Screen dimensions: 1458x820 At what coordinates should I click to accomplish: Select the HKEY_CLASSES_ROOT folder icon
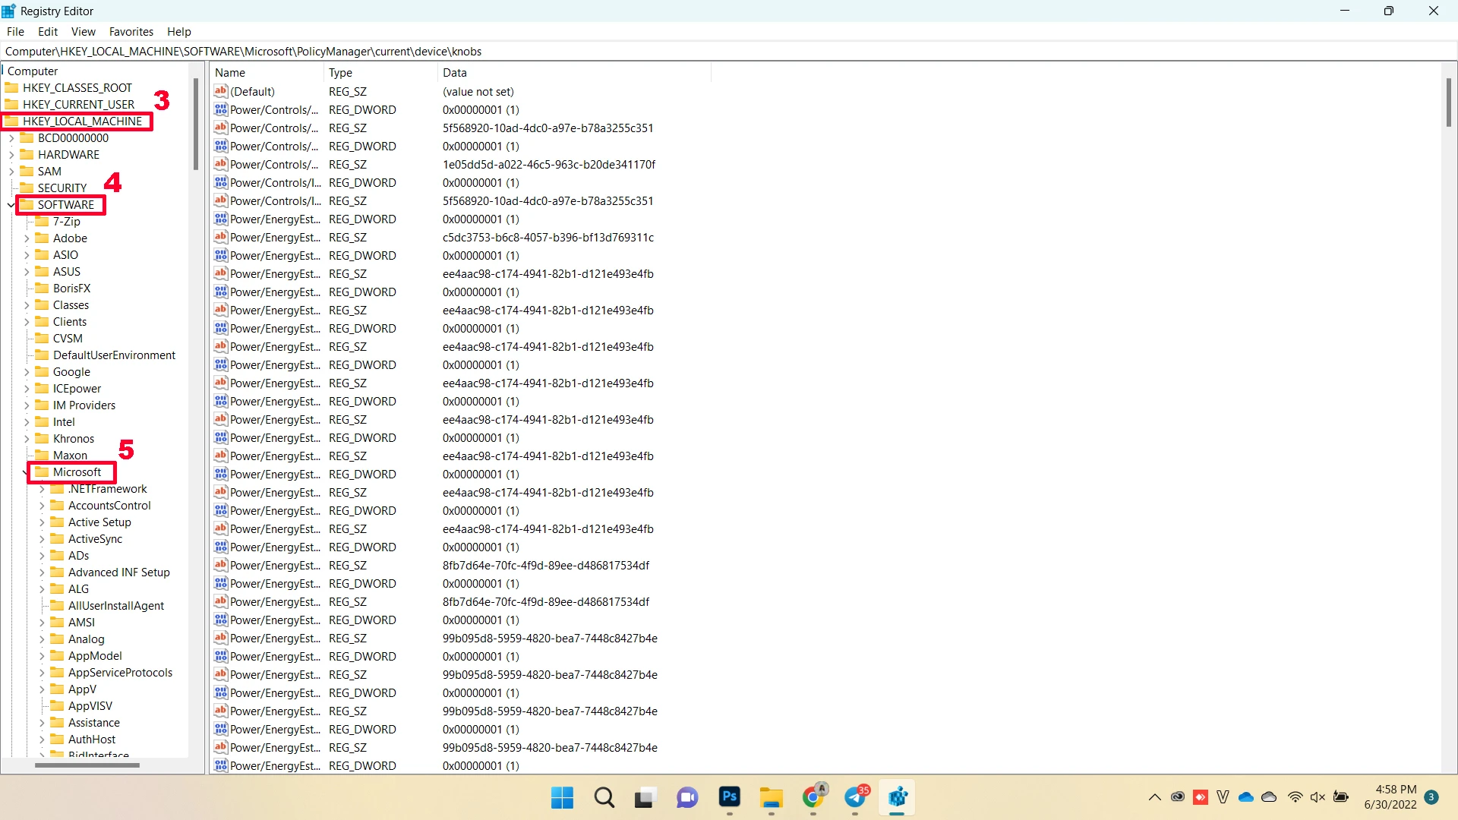12,87
